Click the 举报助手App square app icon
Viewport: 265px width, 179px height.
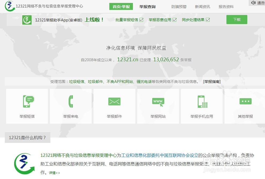pos(27,20)
